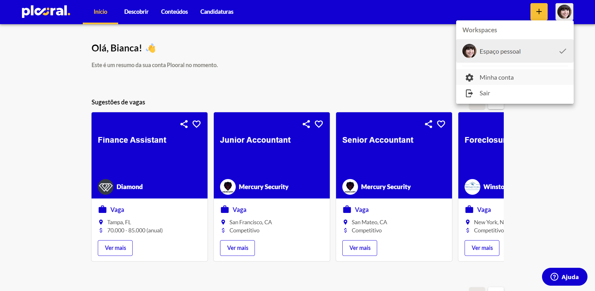
Task: Go to the Descobrir tab
Action: (136, 12)
